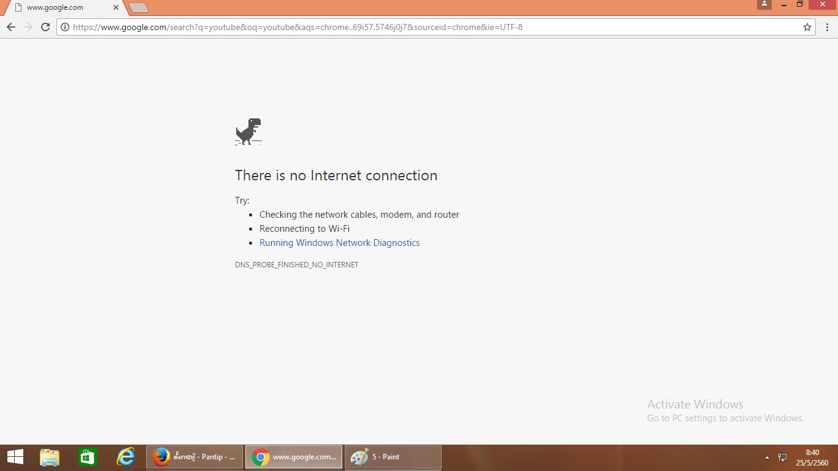The image size is (838, 471).
Task: Click the address bar URL field
Action: (436, 27)
